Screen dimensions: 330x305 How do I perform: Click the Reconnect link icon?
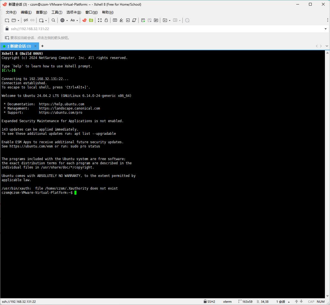pyautogui.click(x=32, y=20)
